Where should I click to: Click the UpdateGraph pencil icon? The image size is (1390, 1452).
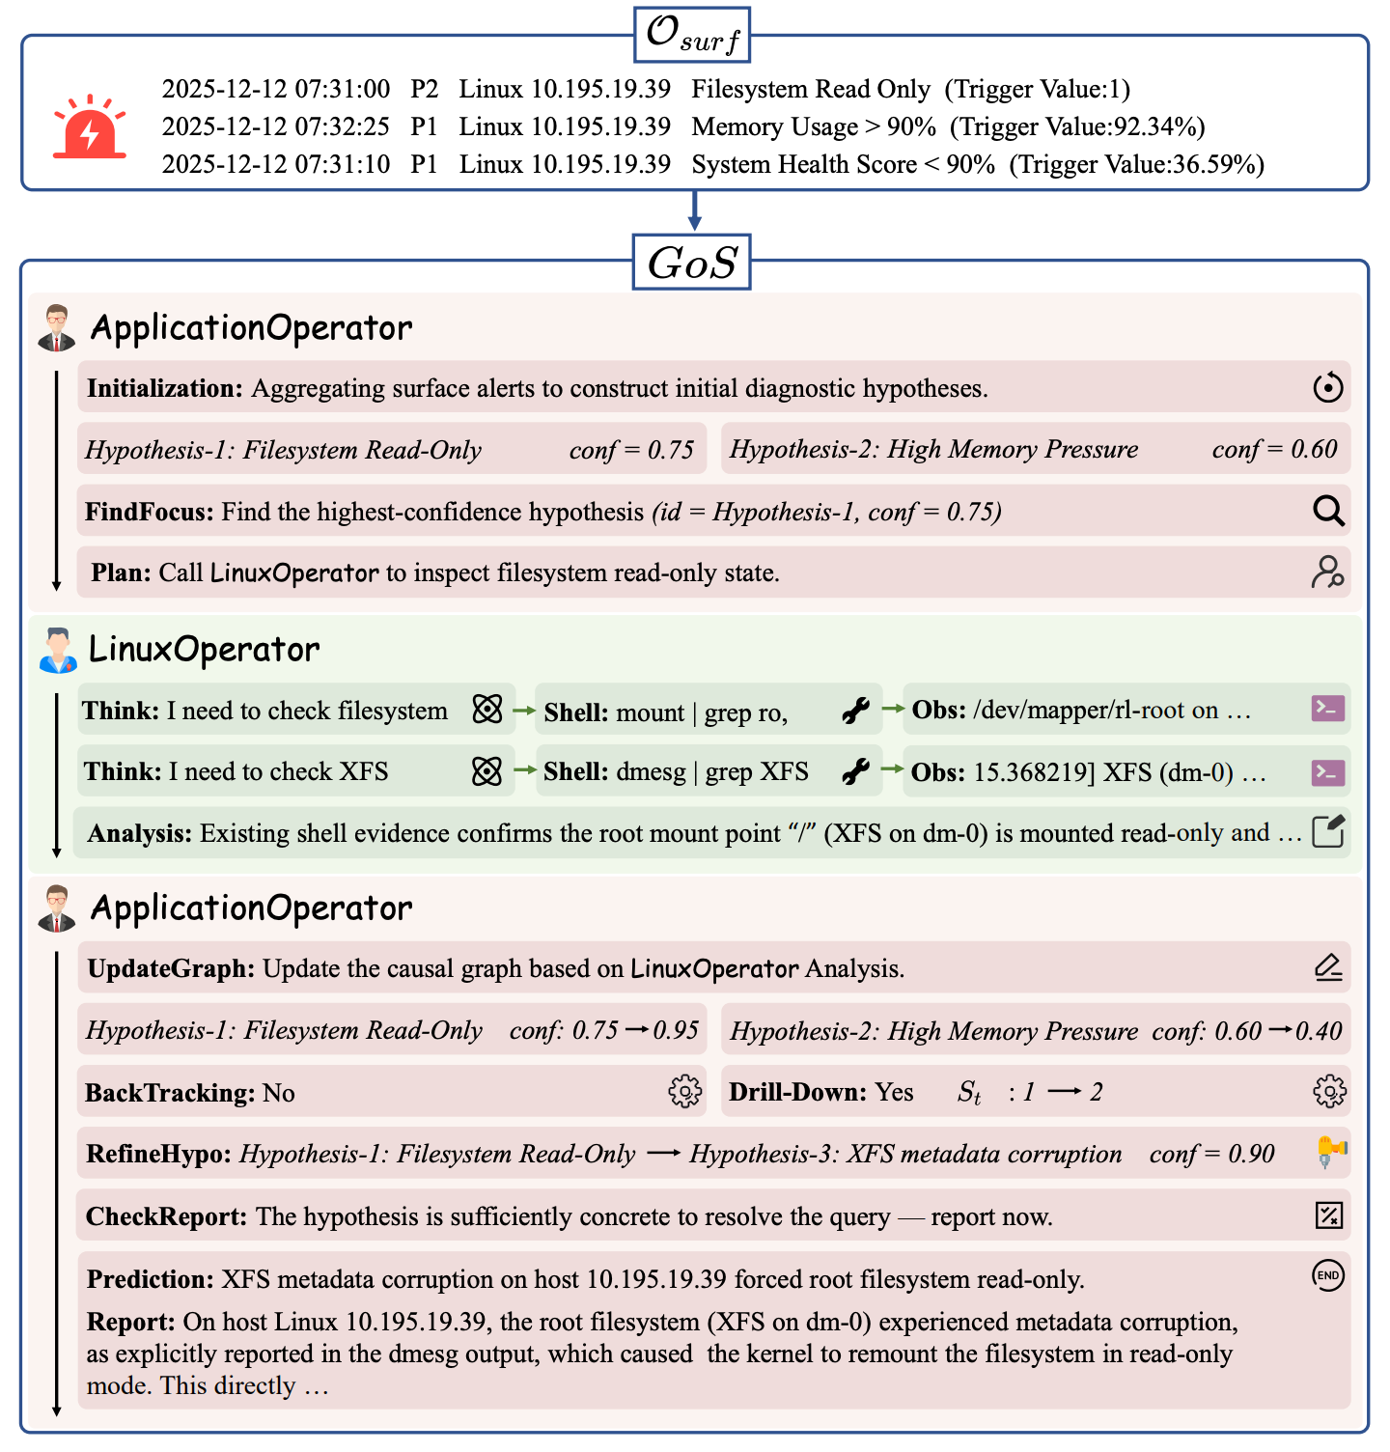pos(1328,967)
